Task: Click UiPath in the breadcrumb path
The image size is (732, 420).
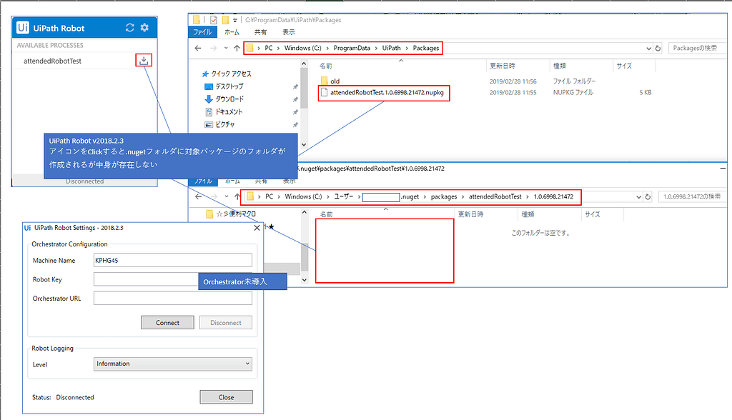Action: pos(391,48)
